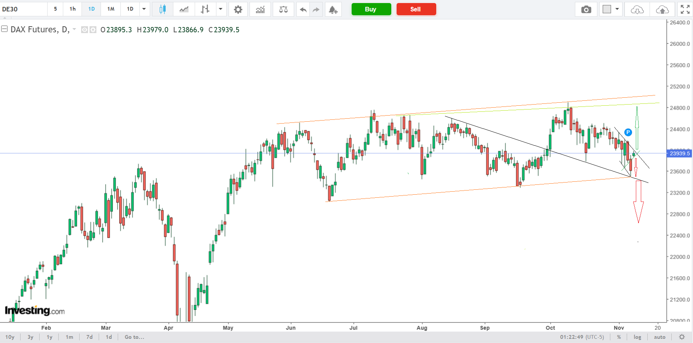Image resolution: width=693 pixels, height=343 pixels.
Task: Add an alert with the bell icon
Action: [333, 9]
